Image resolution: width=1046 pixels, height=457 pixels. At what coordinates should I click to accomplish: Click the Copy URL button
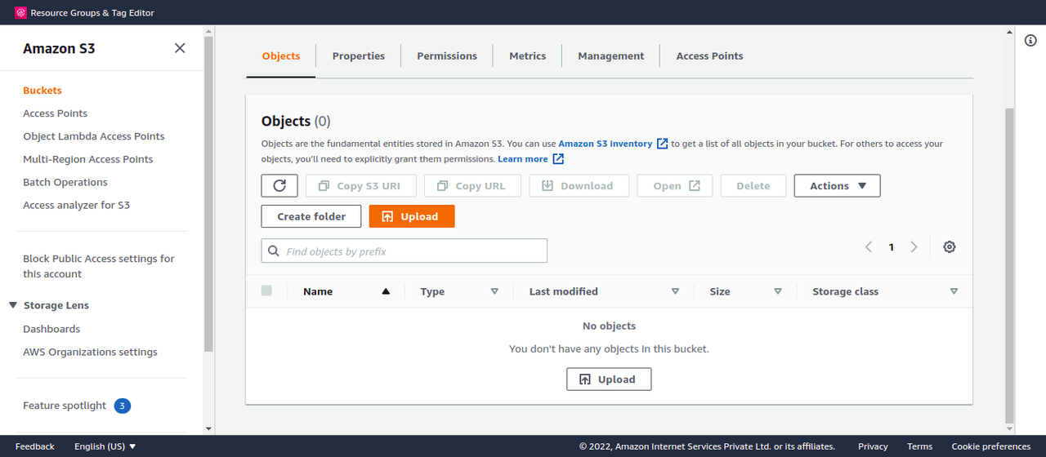(x=472, y=185)
